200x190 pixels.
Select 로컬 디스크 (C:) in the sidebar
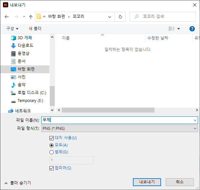(28, 93)
